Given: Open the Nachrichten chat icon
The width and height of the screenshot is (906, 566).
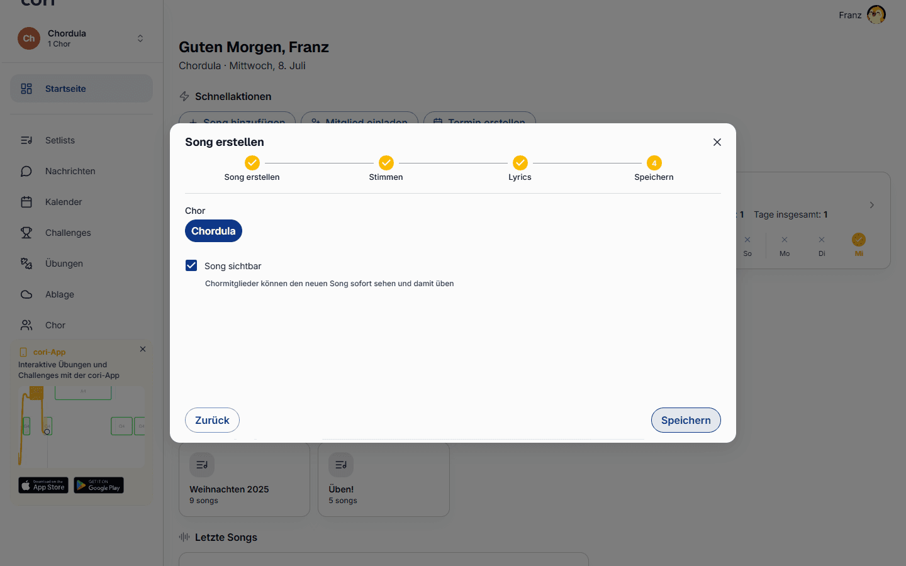Looking at the screenshot, I should pos(26,171).
